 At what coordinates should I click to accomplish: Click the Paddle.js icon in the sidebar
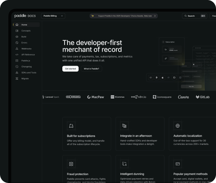[x=17, y=61]
